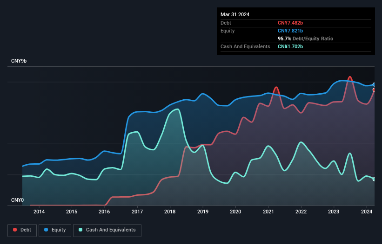Image resolution: width=382 pixels, height=244 pixels.
Task: Click the 2017 x-axis label
Action: [137, 212]
